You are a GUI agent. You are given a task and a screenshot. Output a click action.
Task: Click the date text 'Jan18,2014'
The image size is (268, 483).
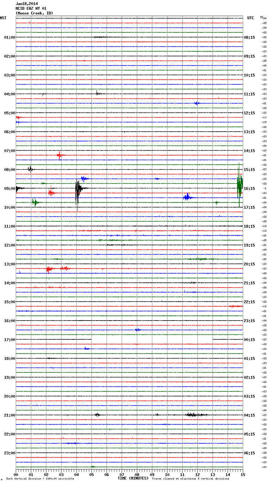(x=26, y=4)
